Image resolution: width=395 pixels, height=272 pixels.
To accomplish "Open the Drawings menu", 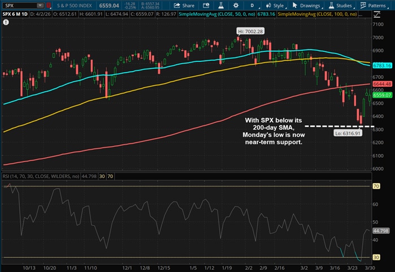I will click(307, 6).
